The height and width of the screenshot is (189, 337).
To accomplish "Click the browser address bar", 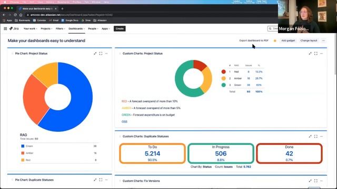I will click(x=151, y=15).
